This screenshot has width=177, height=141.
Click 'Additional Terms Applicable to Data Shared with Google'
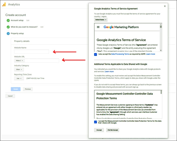click(121, 64)
